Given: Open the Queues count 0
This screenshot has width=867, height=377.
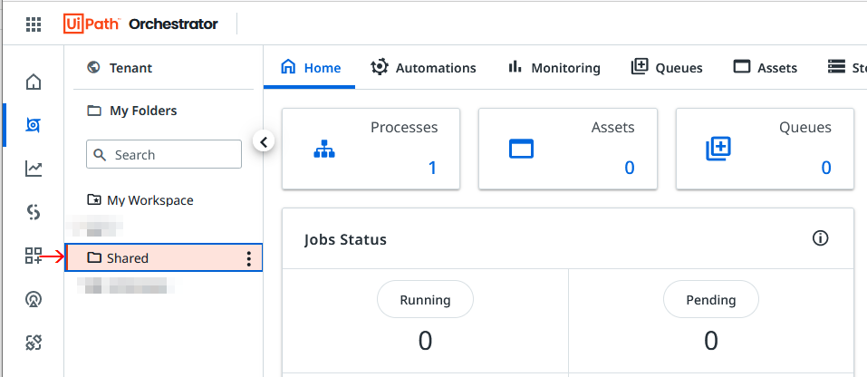Looking at the screenshot, I should tap(826, 168).
